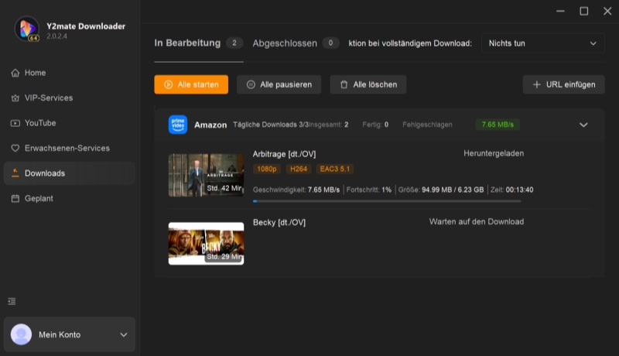The height and width of the screenshot is (356, 619).
Task: Click the version number 2.0.2.4
Action: click(x=56, y=36)
